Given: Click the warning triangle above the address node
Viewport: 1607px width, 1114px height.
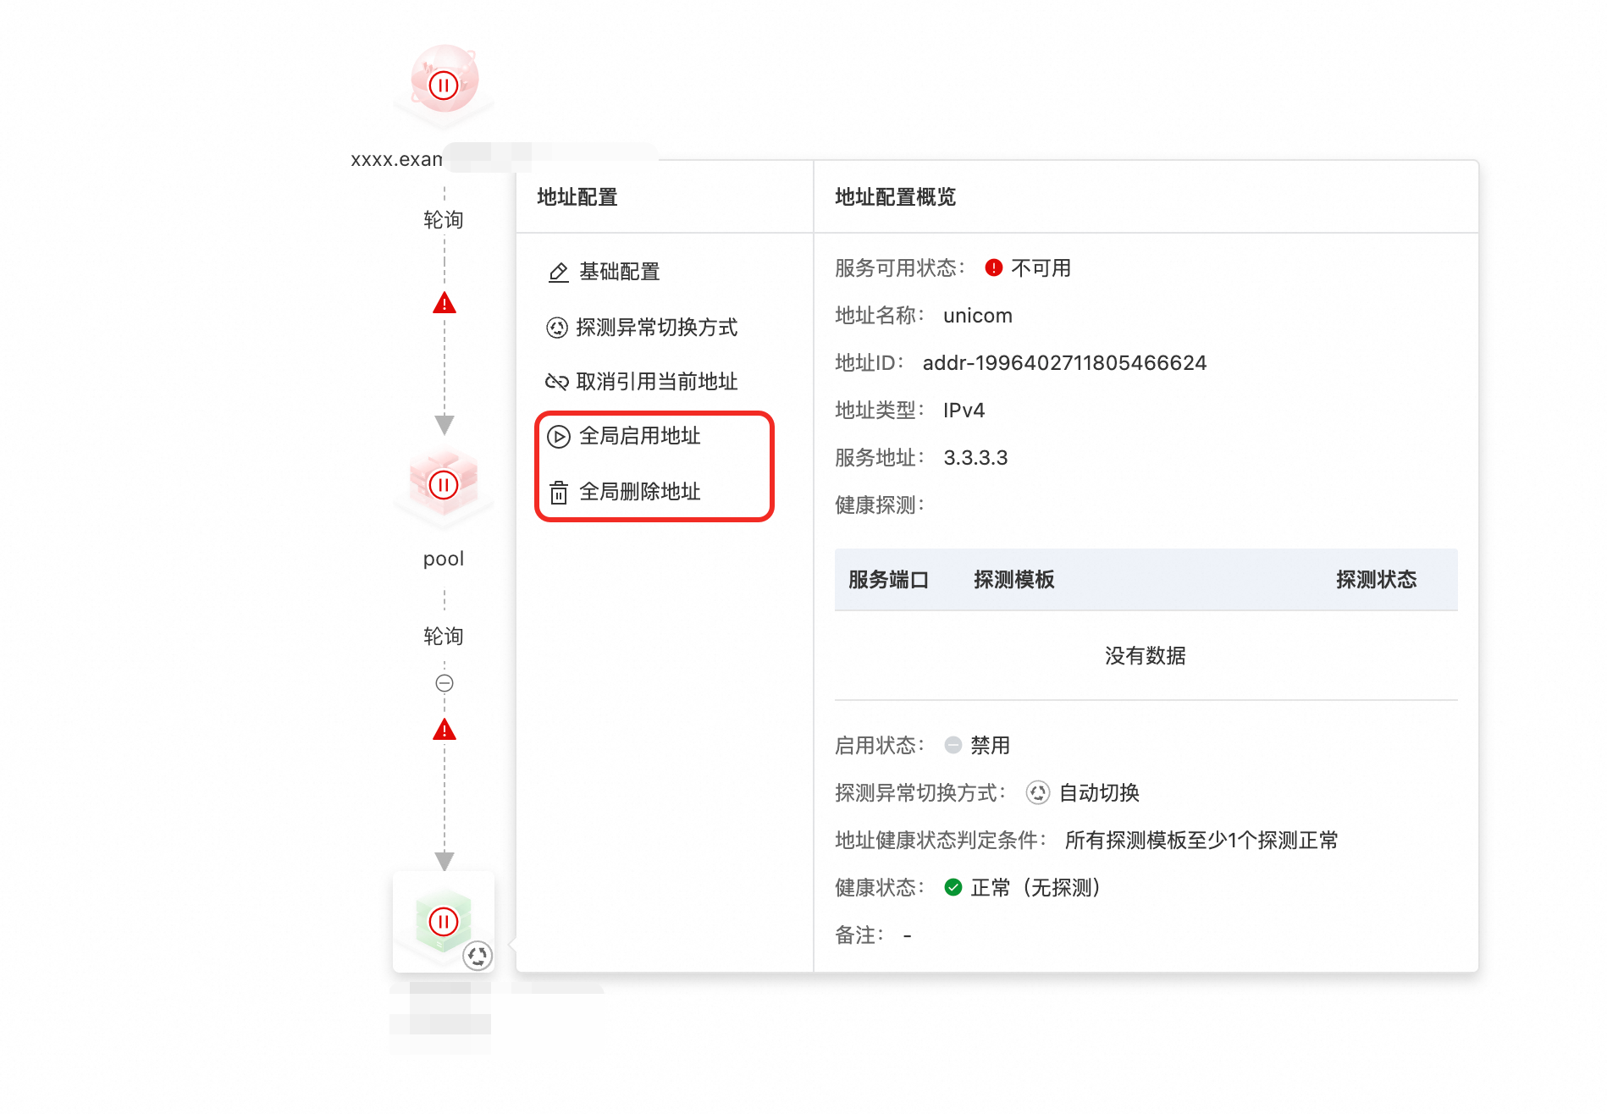Looking at the screenshot, I should click(x=444, y=730).
